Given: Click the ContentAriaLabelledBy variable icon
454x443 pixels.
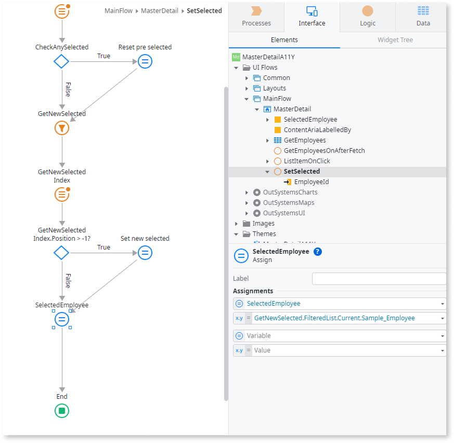Looking at the screenshot, I should pos(277,130).
